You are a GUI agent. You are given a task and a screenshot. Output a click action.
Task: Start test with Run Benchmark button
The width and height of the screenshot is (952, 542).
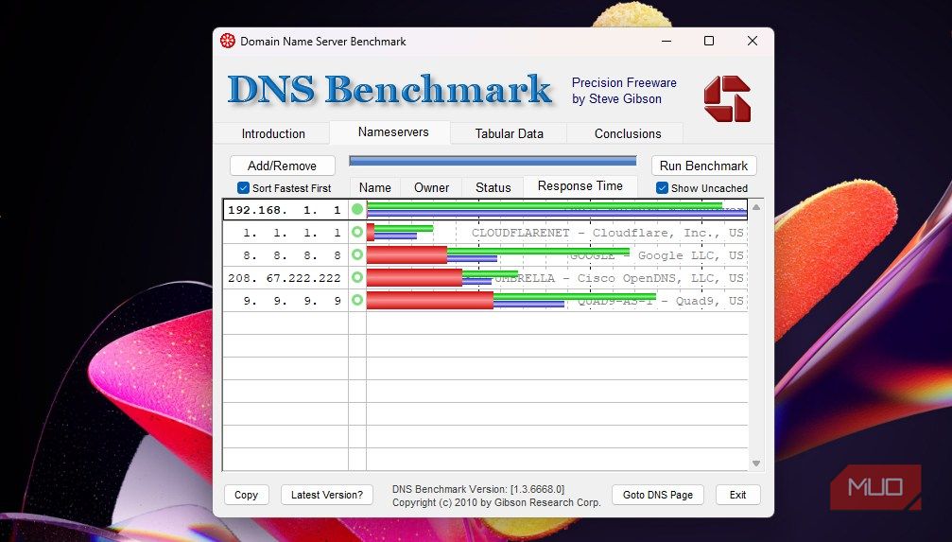[703, 166]
